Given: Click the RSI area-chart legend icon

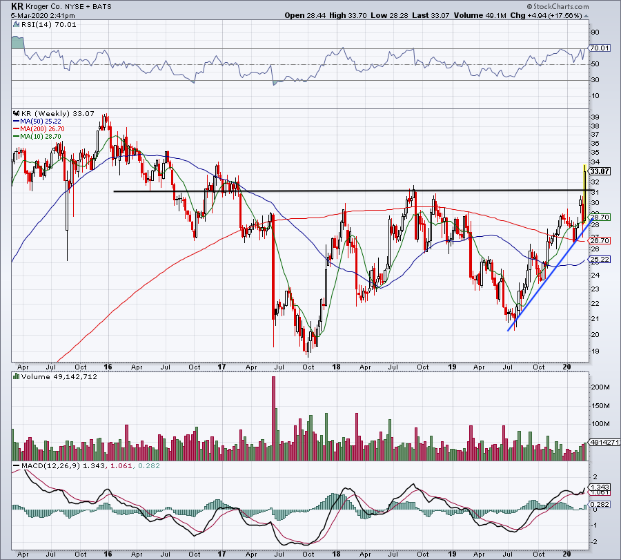Looking at the screenshot, I should pyautogui.click(x=17, y=25).
